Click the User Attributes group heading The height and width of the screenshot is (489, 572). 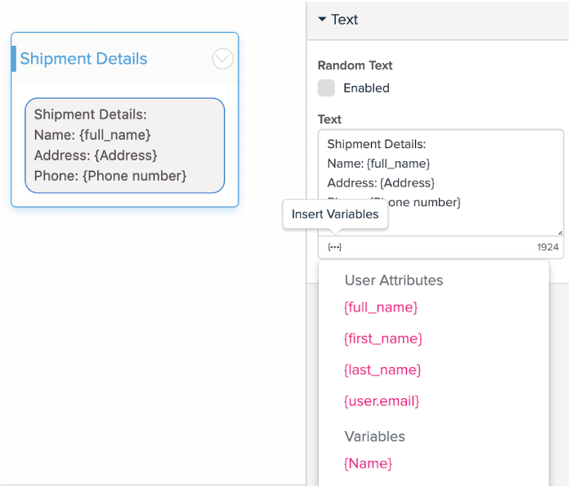pyautogui.click(x=393, y=280)
